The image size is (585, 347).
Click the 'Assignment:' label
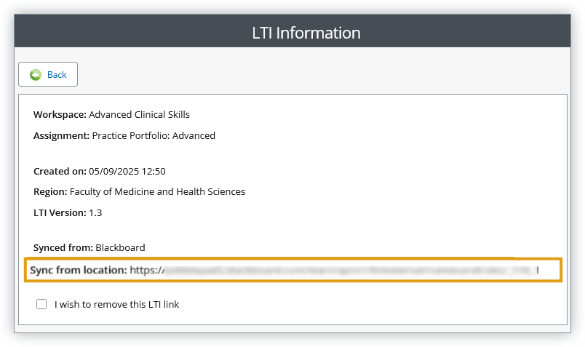(62, 135)
